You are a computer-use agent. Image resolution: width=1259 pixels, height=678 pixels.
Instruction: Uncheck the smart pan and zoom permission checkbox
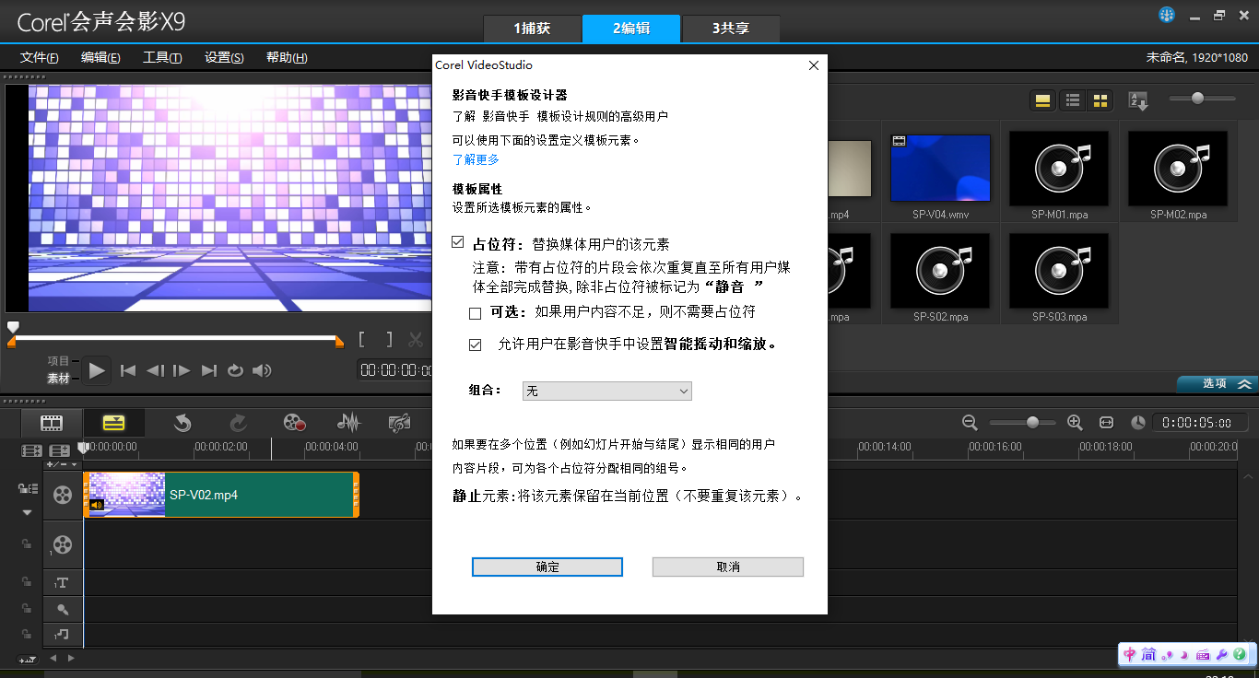[x=476, y=345]
